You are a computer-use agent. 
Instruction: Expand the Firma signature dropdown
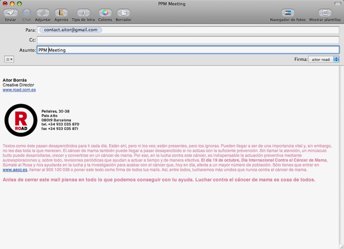pos(323,59)
